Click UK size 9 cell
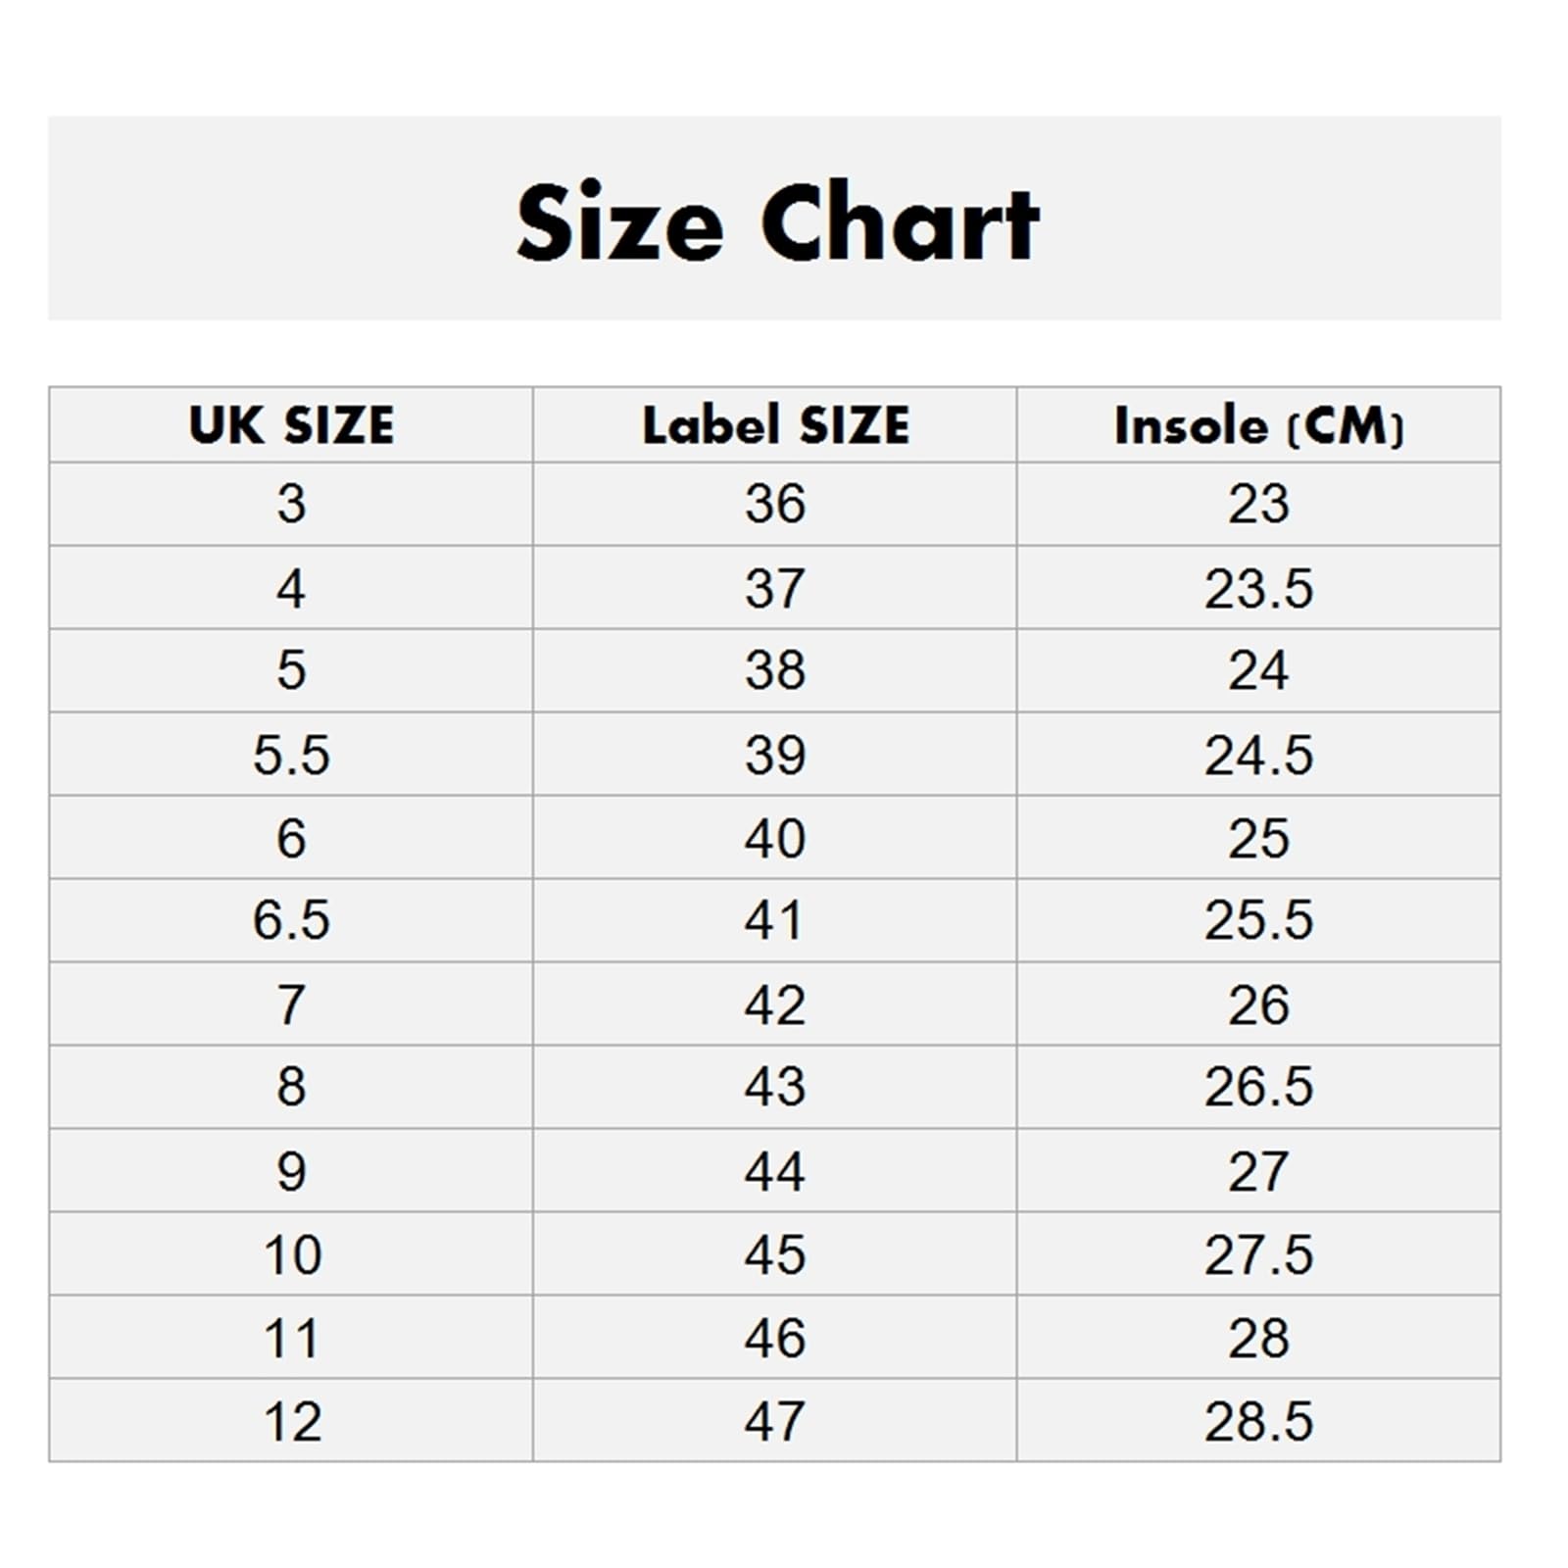 tap(291, 1171)
